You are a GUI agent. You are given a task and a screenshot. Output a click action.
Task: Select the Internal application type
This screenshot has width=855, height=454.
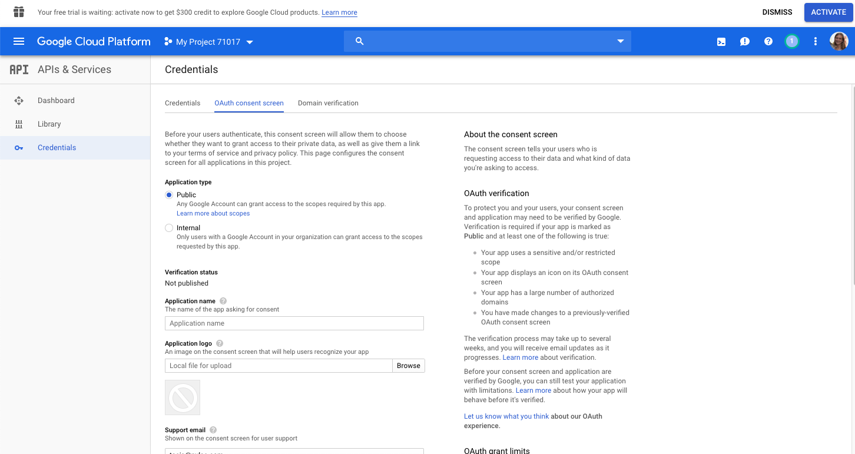click(169, 228)
